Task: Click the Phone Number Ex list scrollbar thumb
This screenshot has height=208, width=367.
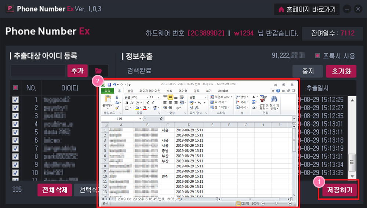Action: [352, 163]
